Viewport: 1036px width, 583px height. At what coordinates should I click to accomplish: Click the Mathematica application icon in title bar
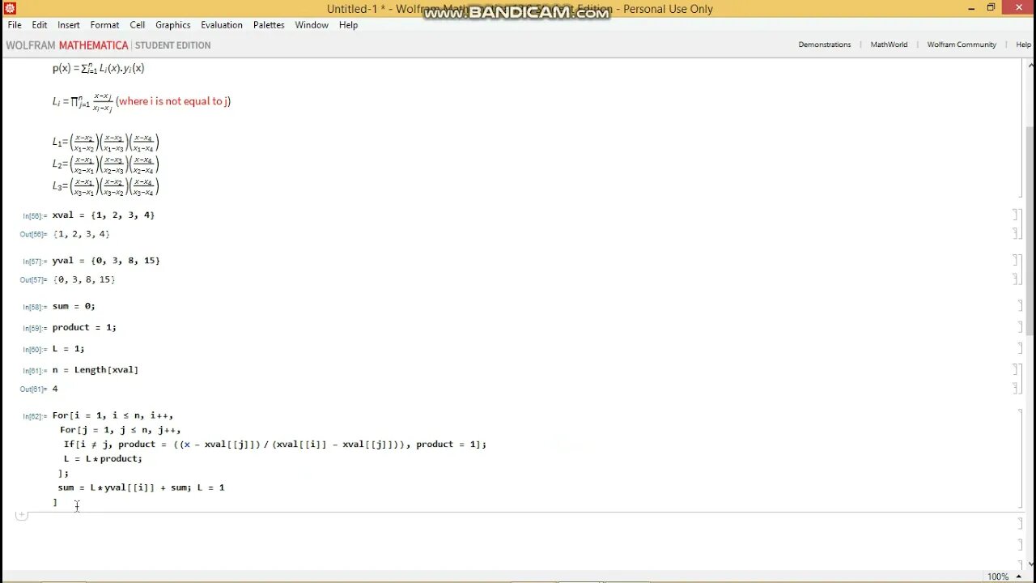(x=10, y=9)
